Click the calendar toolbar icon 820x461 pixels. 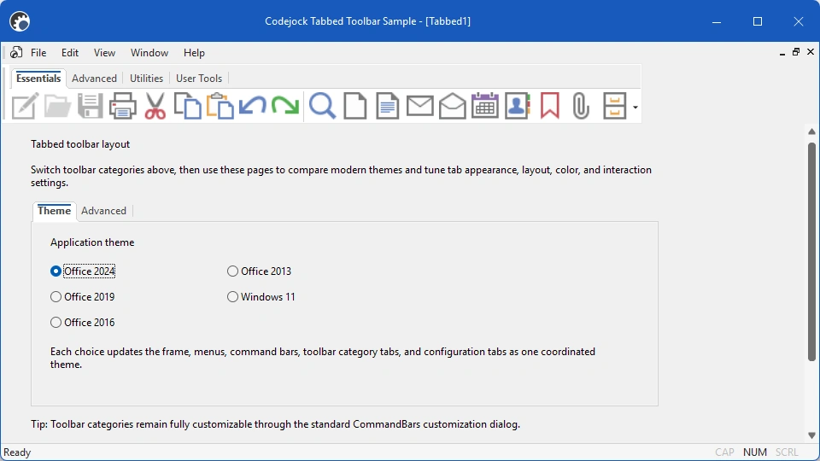[485, 106]
